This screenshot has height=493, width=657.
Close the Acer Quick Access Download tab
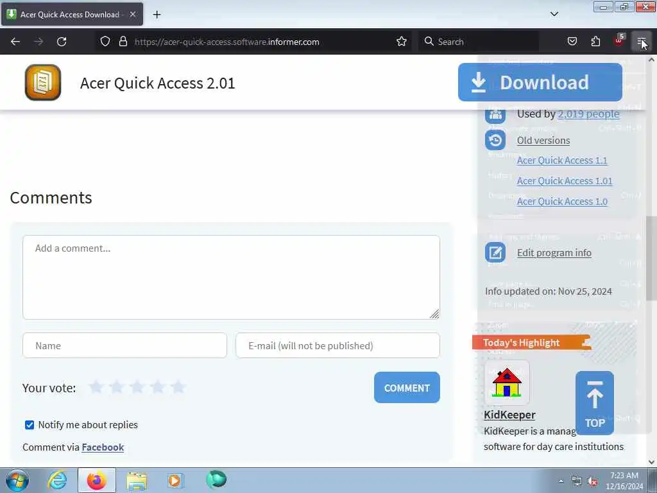click(132, 14)
